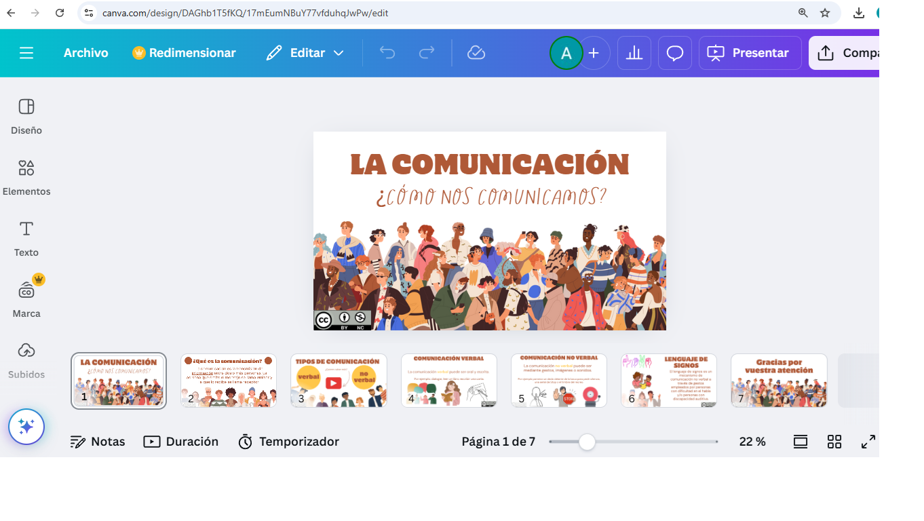Open the comments speech bubble icon
This screenshot has height=521, width=924.
click(675, 53)
